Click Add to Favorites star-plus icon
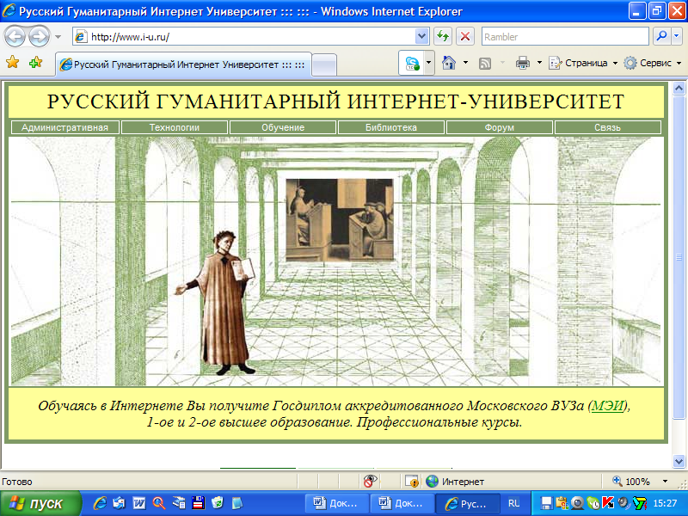The width and height of the screenshot is (688, 516). click(35, 62)
